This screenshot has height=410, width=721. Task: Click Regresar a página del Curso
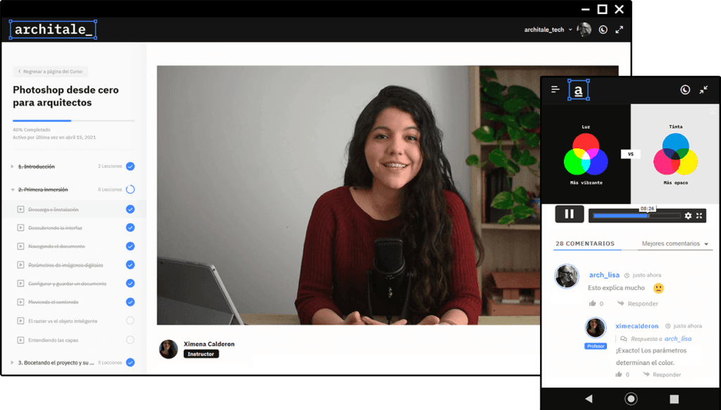point(51,72)
